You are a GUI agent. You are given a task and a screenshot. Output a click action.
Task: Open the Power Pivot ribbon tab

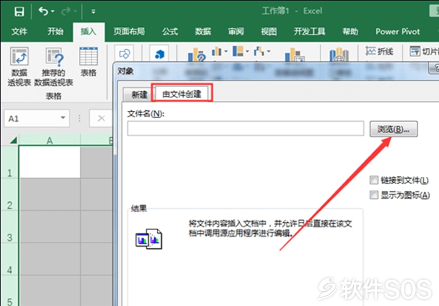[x=398, y=31]
